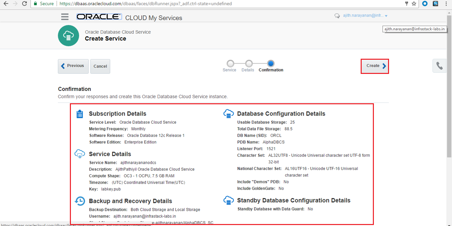This screenshot has height=226, width=452.
Task: Expand the ajith.narayanan user account dropdown
Action: (x=365, y=16)
